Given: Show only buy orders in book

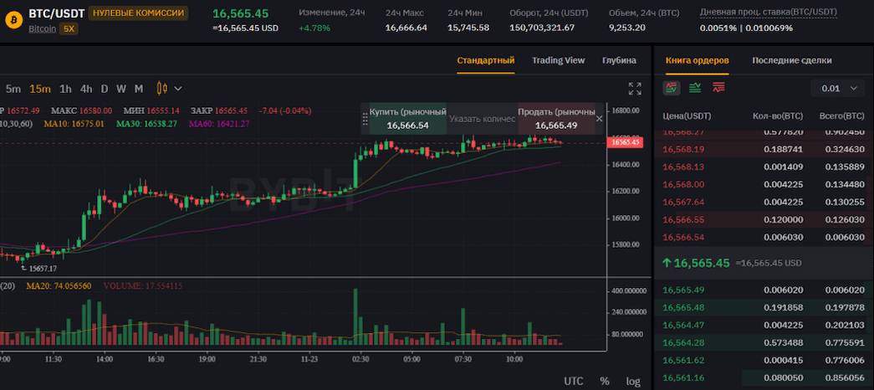Looking at the screenshot, I should 695,88.
